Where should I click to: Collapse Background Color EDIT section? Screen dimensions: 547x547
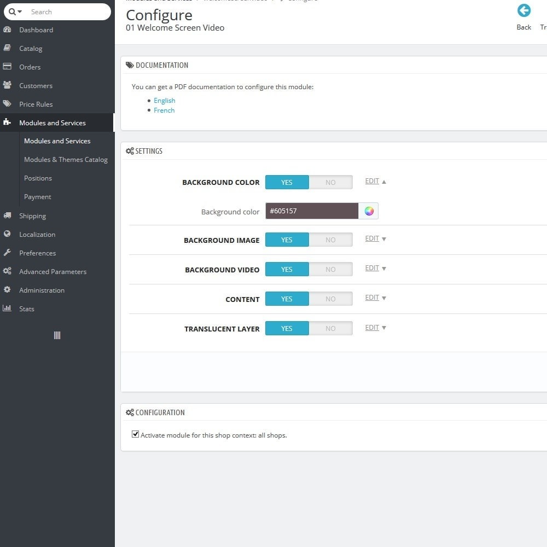pyautogui.click(x=375, y=182)
